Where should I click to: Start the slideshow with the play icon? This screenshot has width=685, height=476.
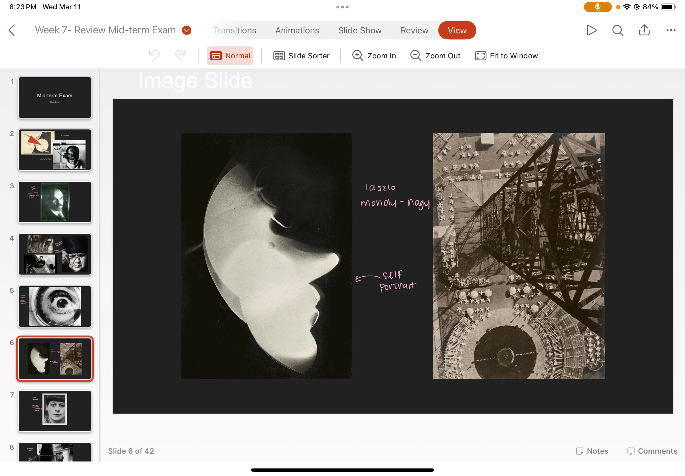[x=591, y=30]
